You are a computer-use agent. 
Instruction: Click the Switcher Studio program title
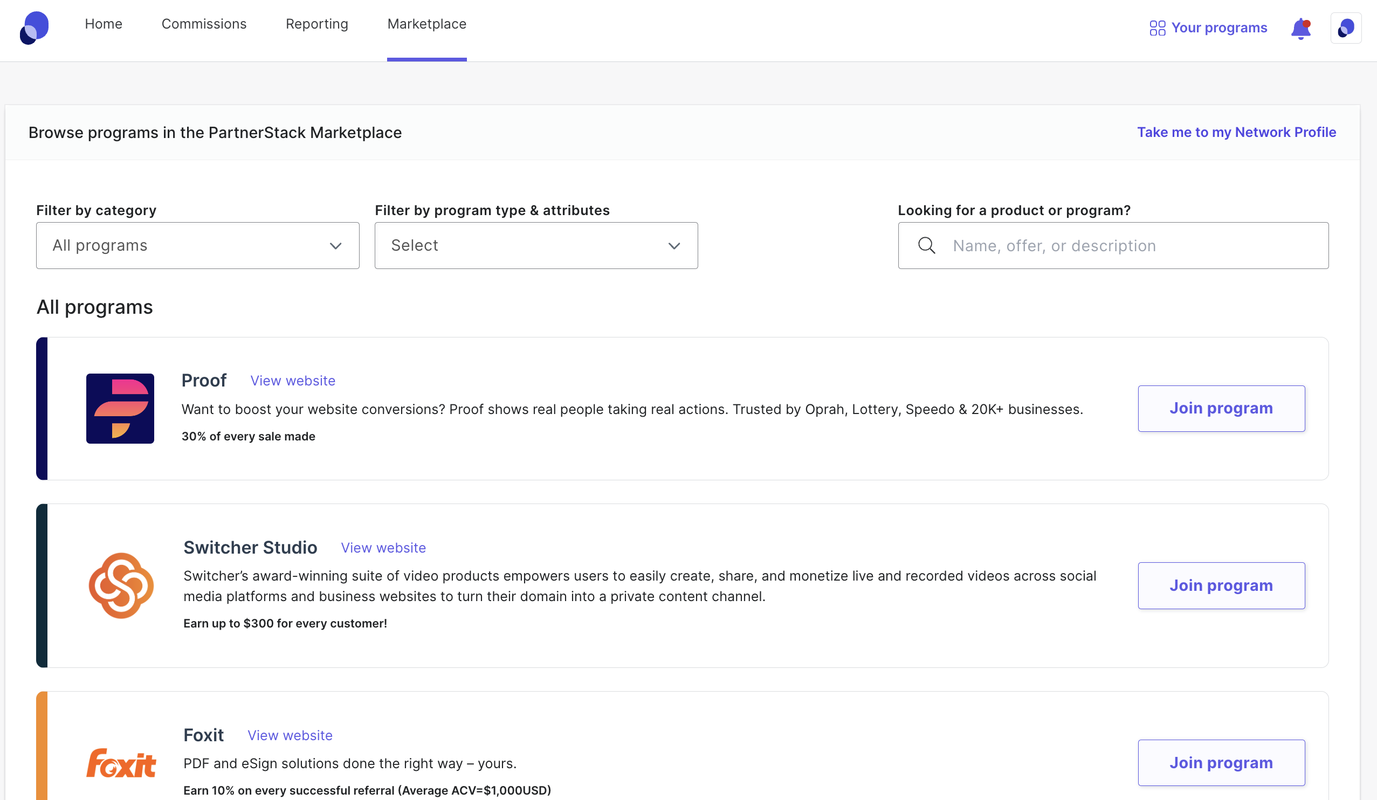coord(250,548)
